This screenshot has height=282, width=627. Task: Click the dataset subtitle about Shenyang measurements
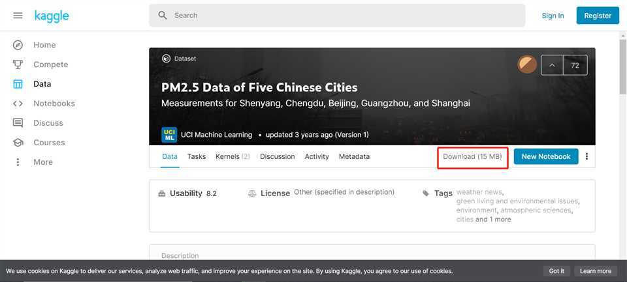point(315,104)
